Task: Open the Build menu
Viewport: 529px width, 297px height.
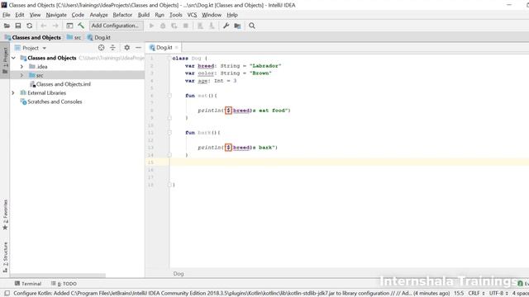Action: click(143, 15)
